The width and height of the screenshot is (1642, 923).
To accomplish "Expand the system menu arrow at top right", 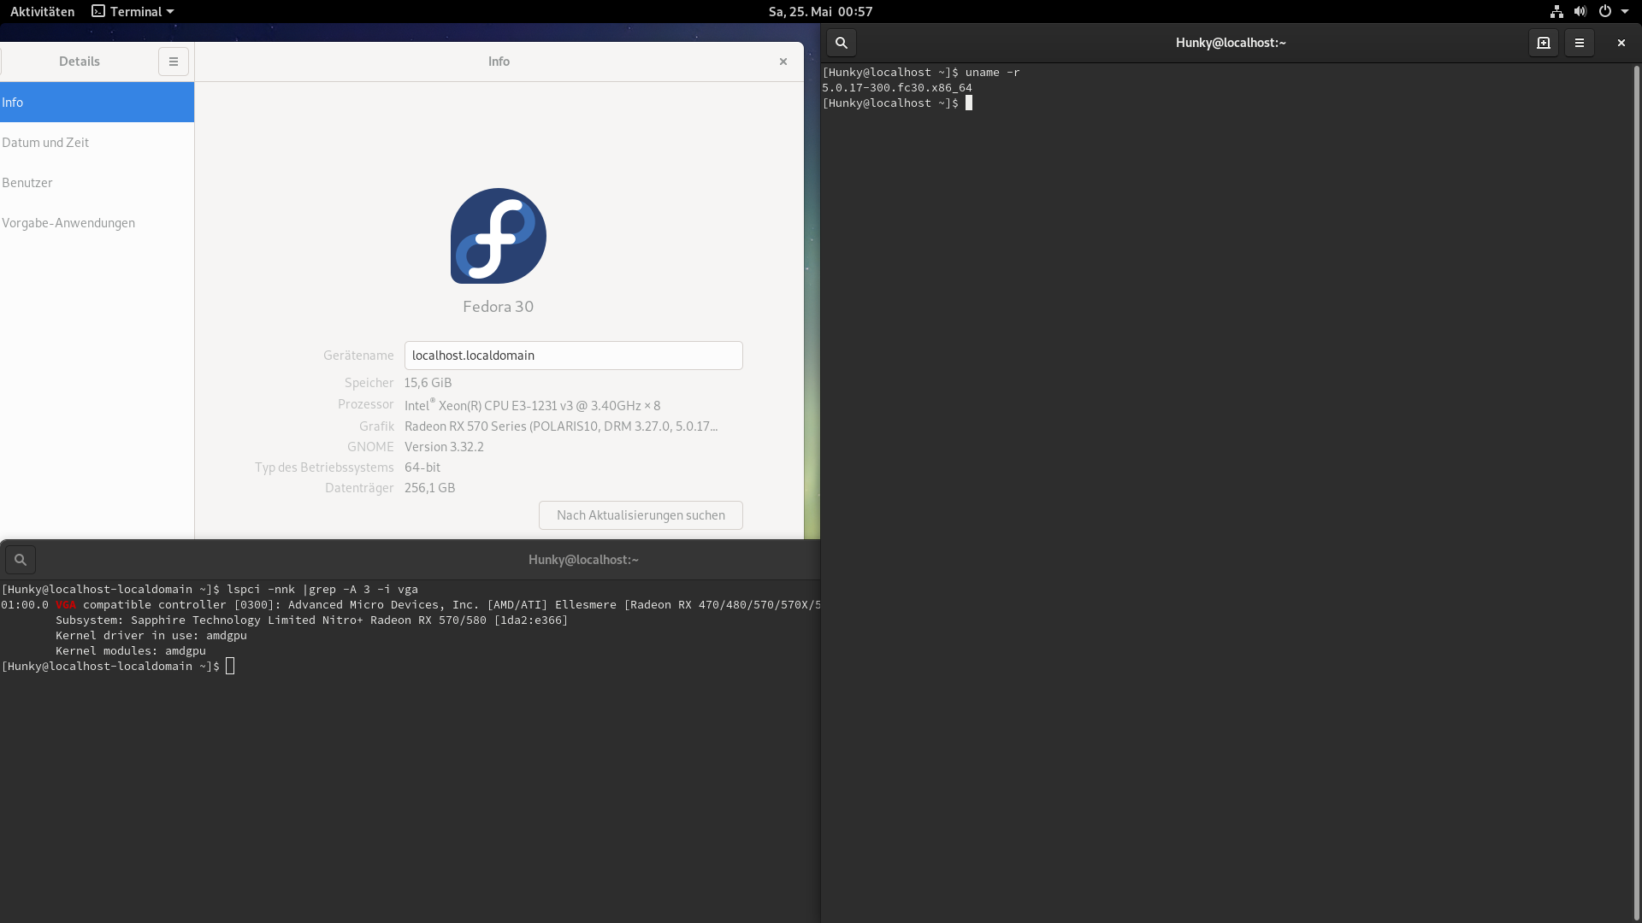I will tap(1625, 11).
